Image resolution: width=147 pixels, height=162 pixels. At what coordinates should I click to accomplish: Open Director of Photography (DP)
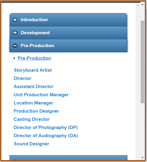click(45, 127)
